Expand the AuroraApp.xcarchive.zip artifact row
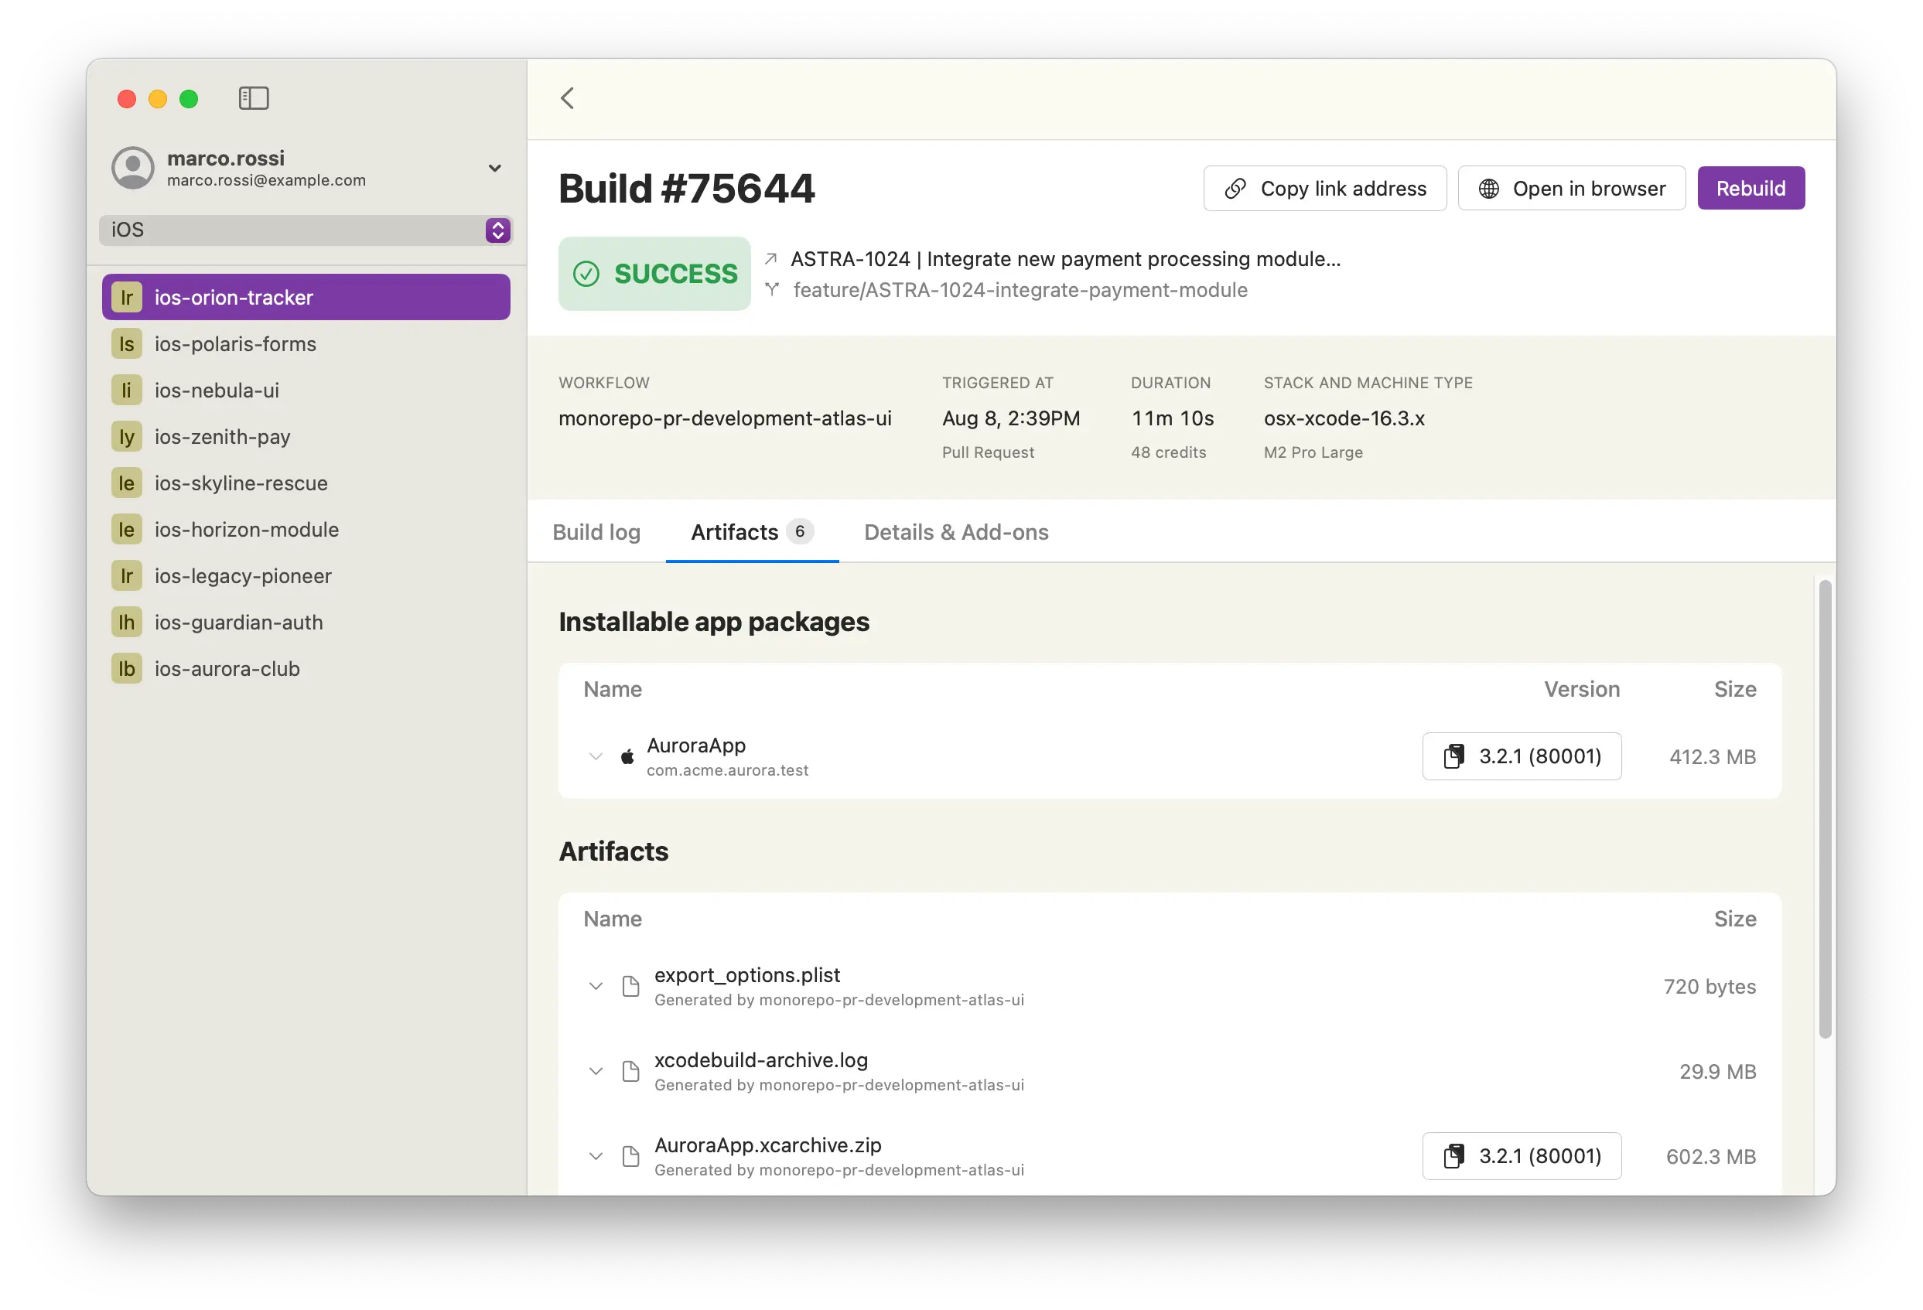 pos(596,1156)
